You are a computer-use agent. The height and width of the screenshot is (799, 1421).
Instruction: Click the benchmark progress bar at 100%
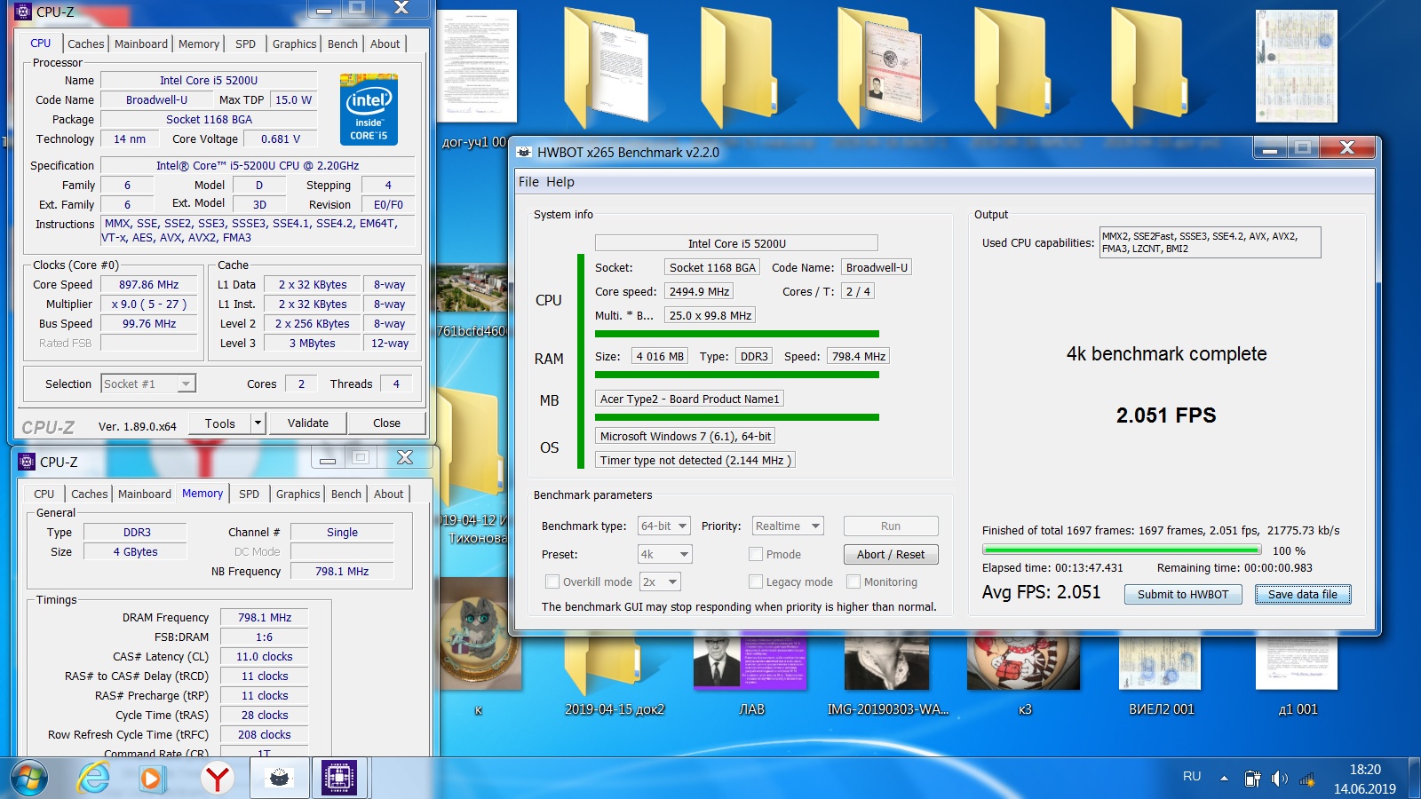(1121, 550)
